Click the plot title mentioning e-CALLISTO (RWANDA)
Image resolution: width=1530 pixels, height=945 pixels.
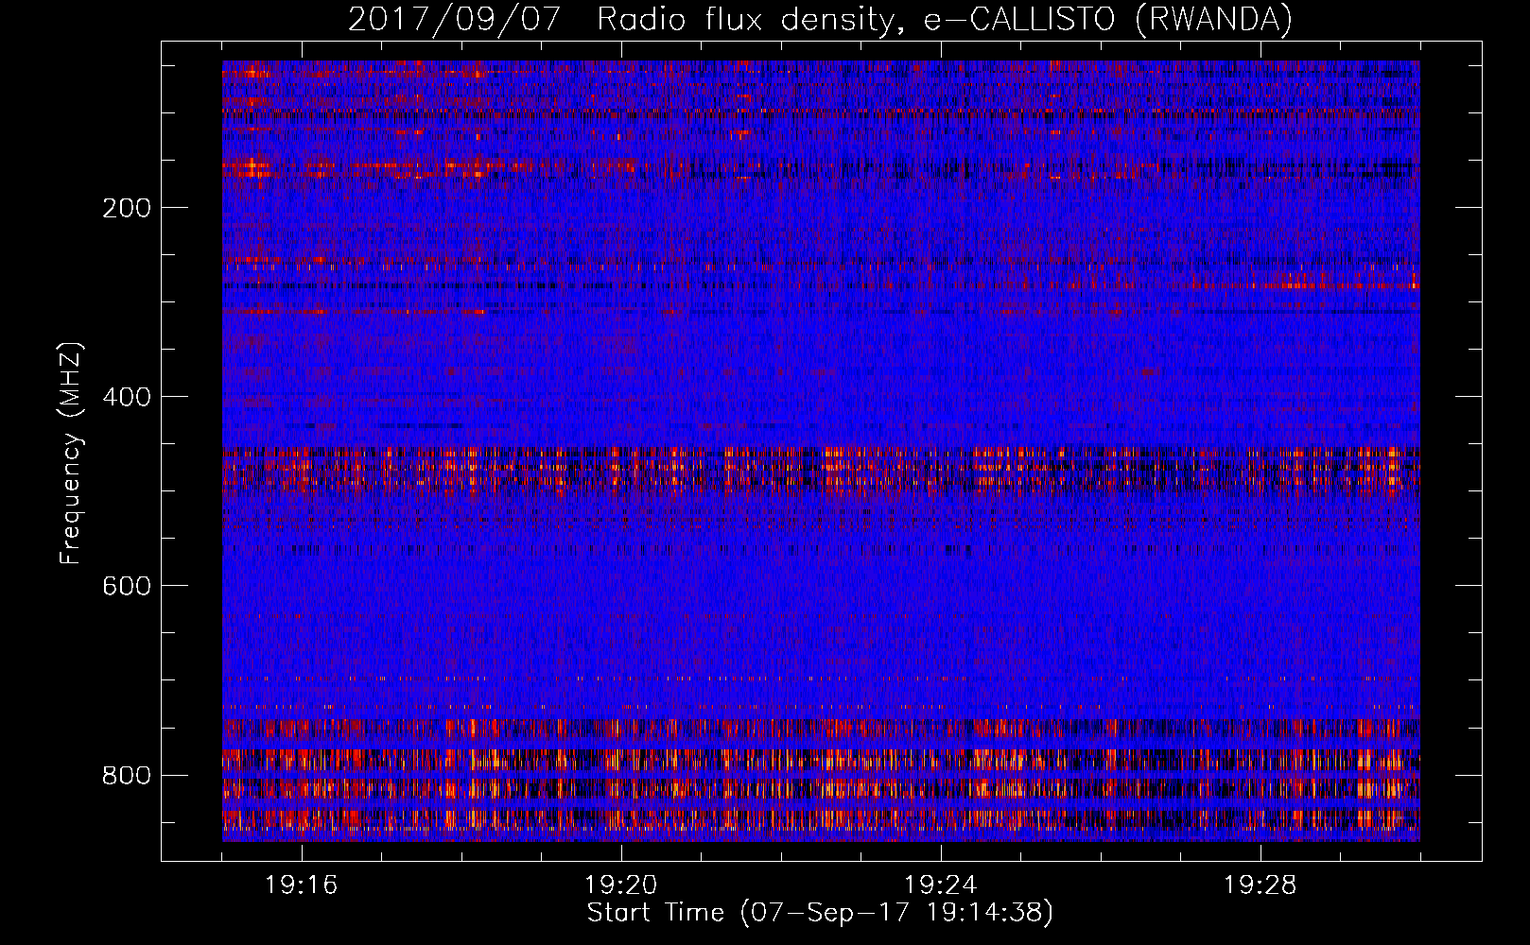click(820, 20)
